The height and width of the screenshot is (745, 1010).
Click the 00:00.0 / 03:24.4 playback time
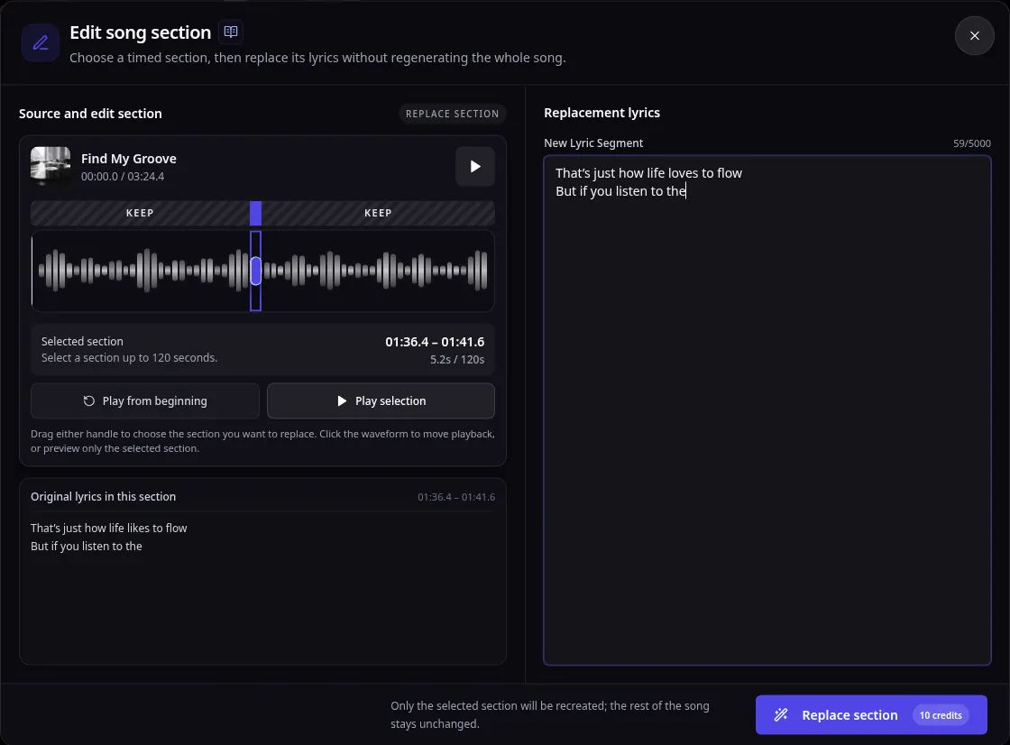click(123, 177)
